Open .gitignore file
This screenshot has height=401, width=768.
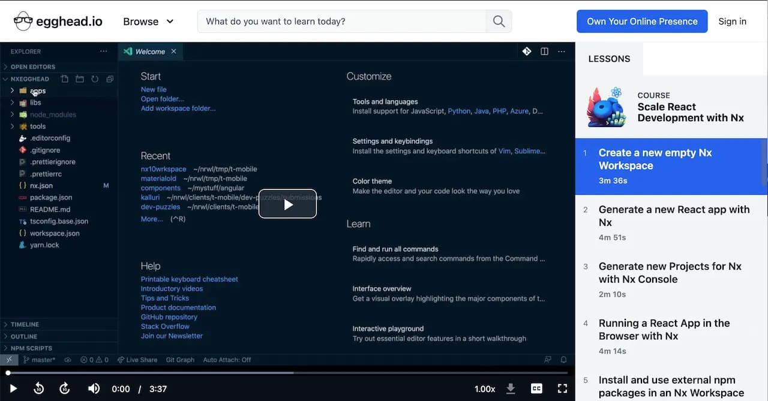(x=45, y=150)
